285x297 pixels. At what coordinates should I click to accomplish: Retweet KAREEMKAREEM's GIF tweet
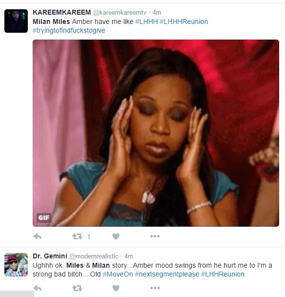(x=77, y=236)
